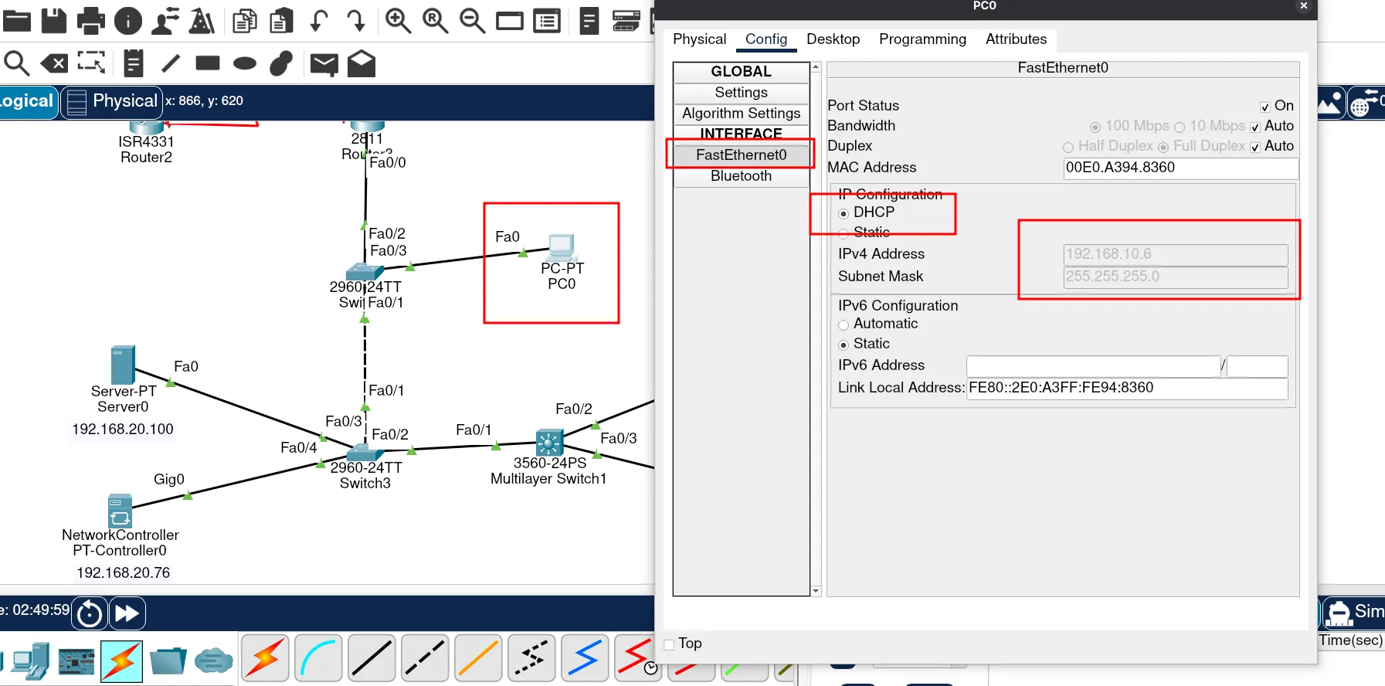Toggle the Port Status On checkbox
This screenshot has height=686, width=1385.
[x=1264, y=107]
